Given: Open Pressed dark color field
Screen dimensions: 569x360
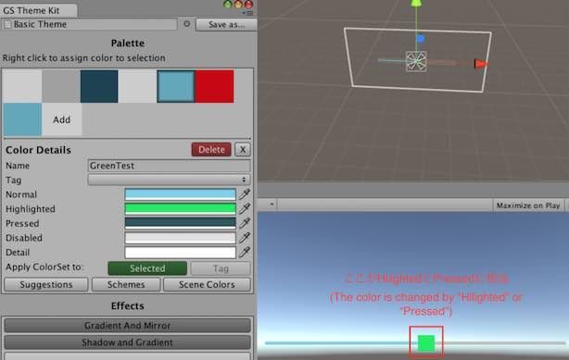Looking at the screenshot, I should 180,223.
